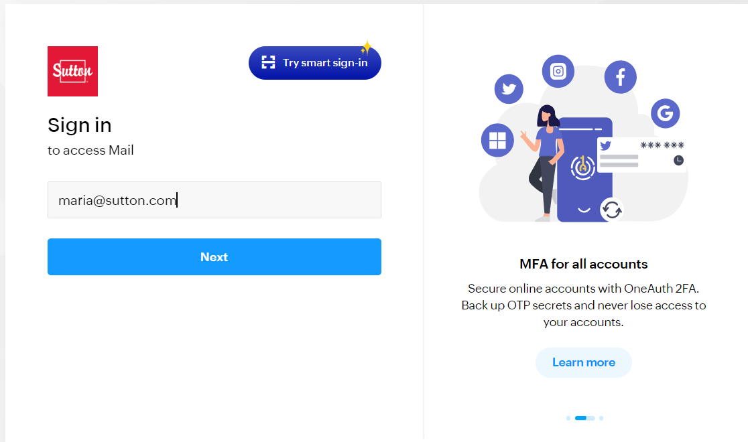Click the Next button

click(214, 256)
